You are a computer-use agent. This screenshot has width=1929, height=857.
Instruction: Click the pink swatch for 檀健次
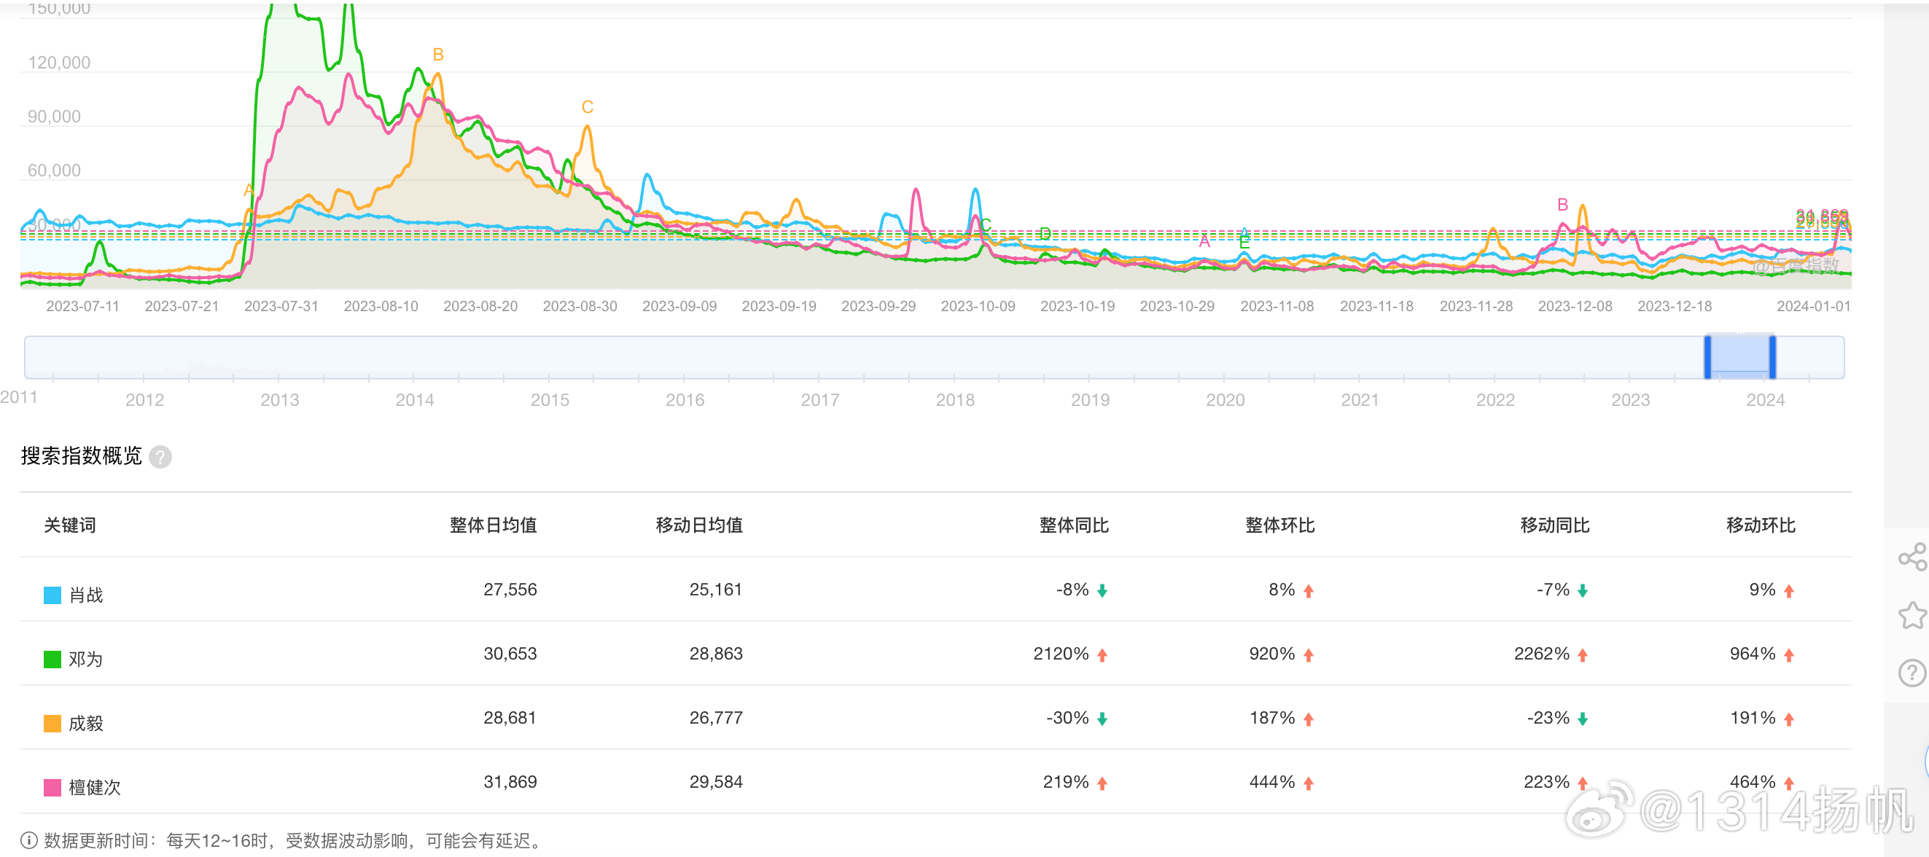(52, 787)
